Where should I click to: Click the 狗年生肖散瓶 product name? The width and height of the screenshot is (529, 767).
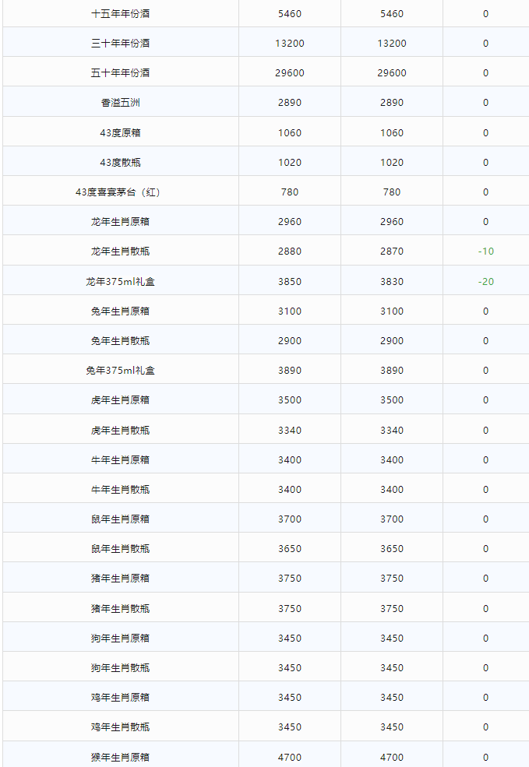click(x=121, y=667)
